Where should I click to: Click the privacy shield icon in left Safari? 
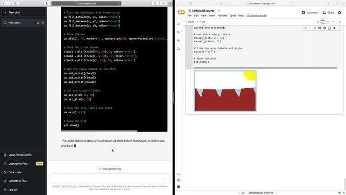pyautogui.click(x=47, y=3)
